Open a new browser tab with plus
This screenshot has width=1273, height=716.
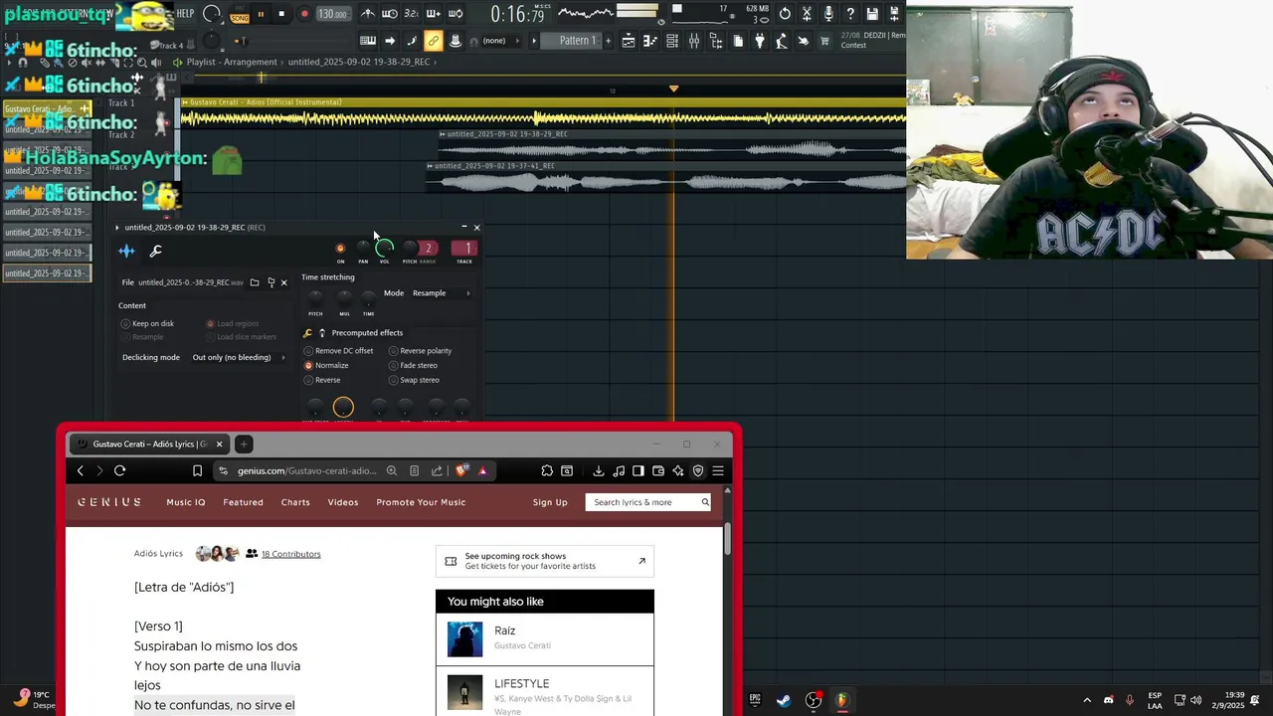pyautogui.click(x=244, y=445)
